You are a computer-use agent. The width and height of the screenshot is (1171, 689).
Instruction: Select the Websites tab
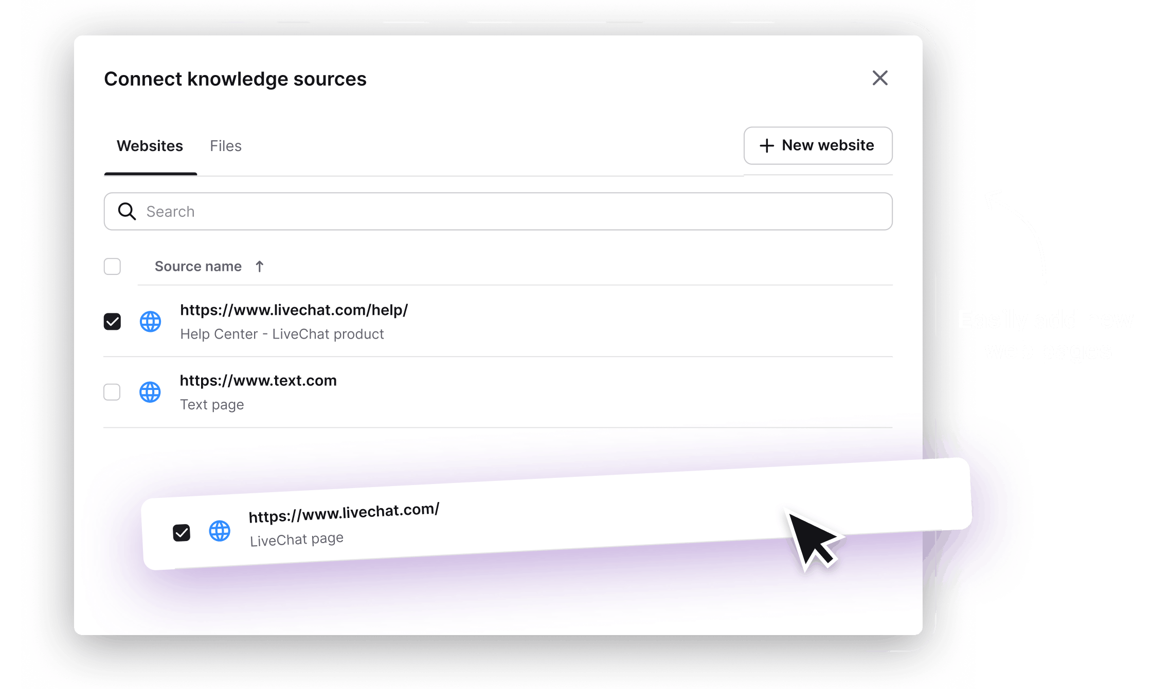[150, 146]
